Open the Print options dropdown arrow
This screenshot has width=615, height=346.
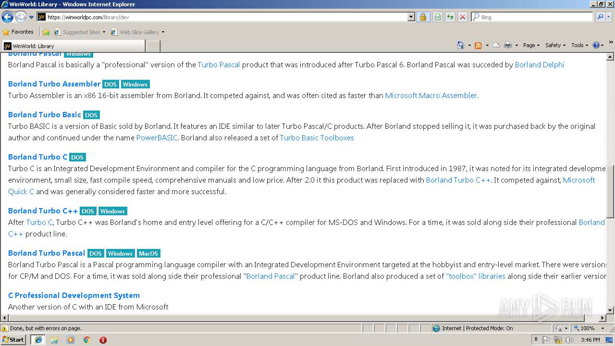pos(517,45)
